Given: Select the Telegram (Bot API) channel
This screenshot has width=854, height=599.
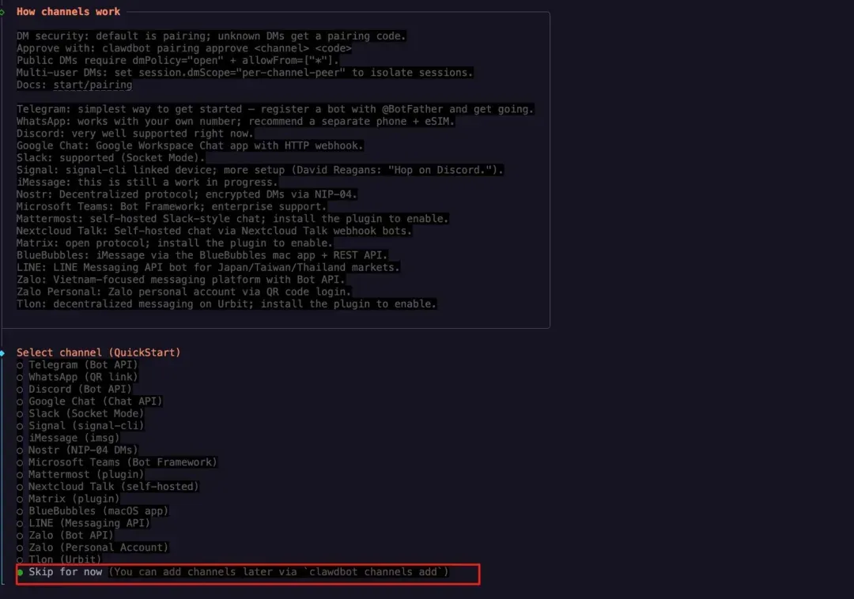Looking at the screenshot, I should pyautogui.click(x=82, y=364).
